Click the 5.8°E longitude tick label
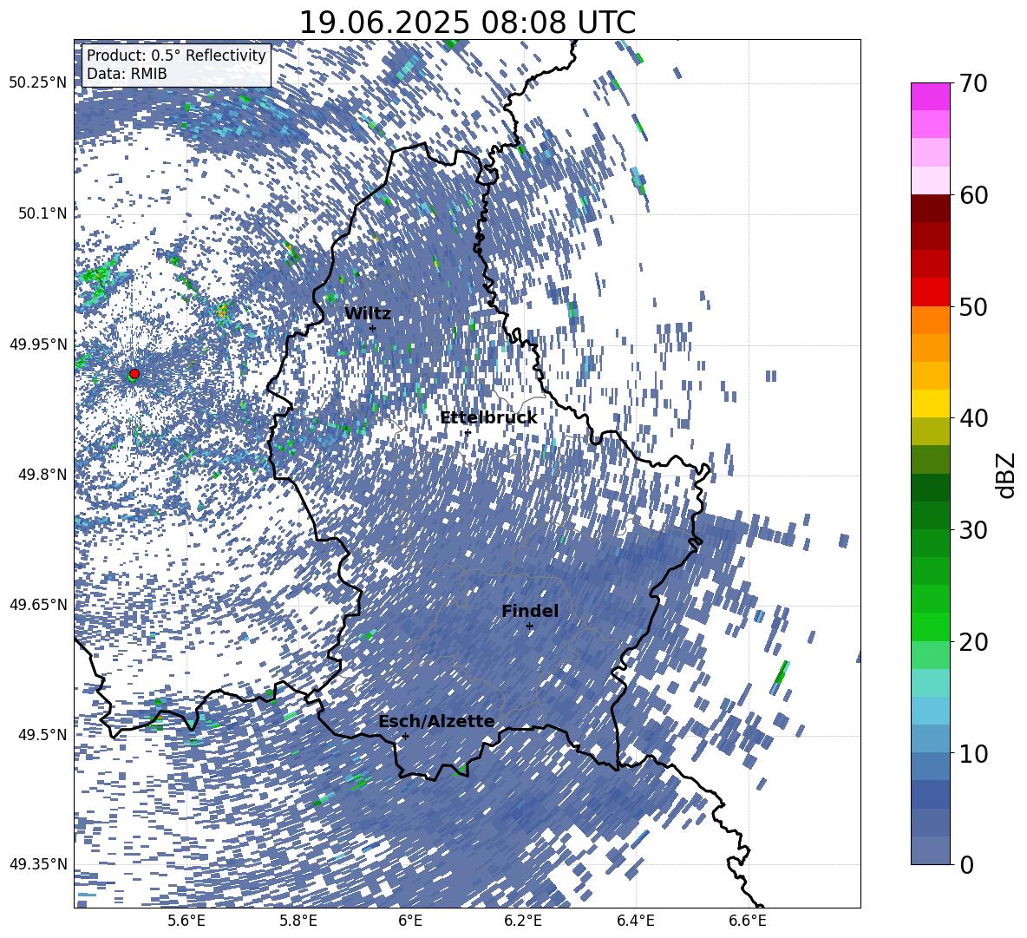Viewport: 1027px width, 938px height. (298, 921)
